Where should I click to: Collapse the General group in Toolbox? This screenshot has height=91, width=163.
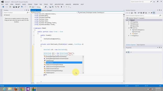click(5, 15)
